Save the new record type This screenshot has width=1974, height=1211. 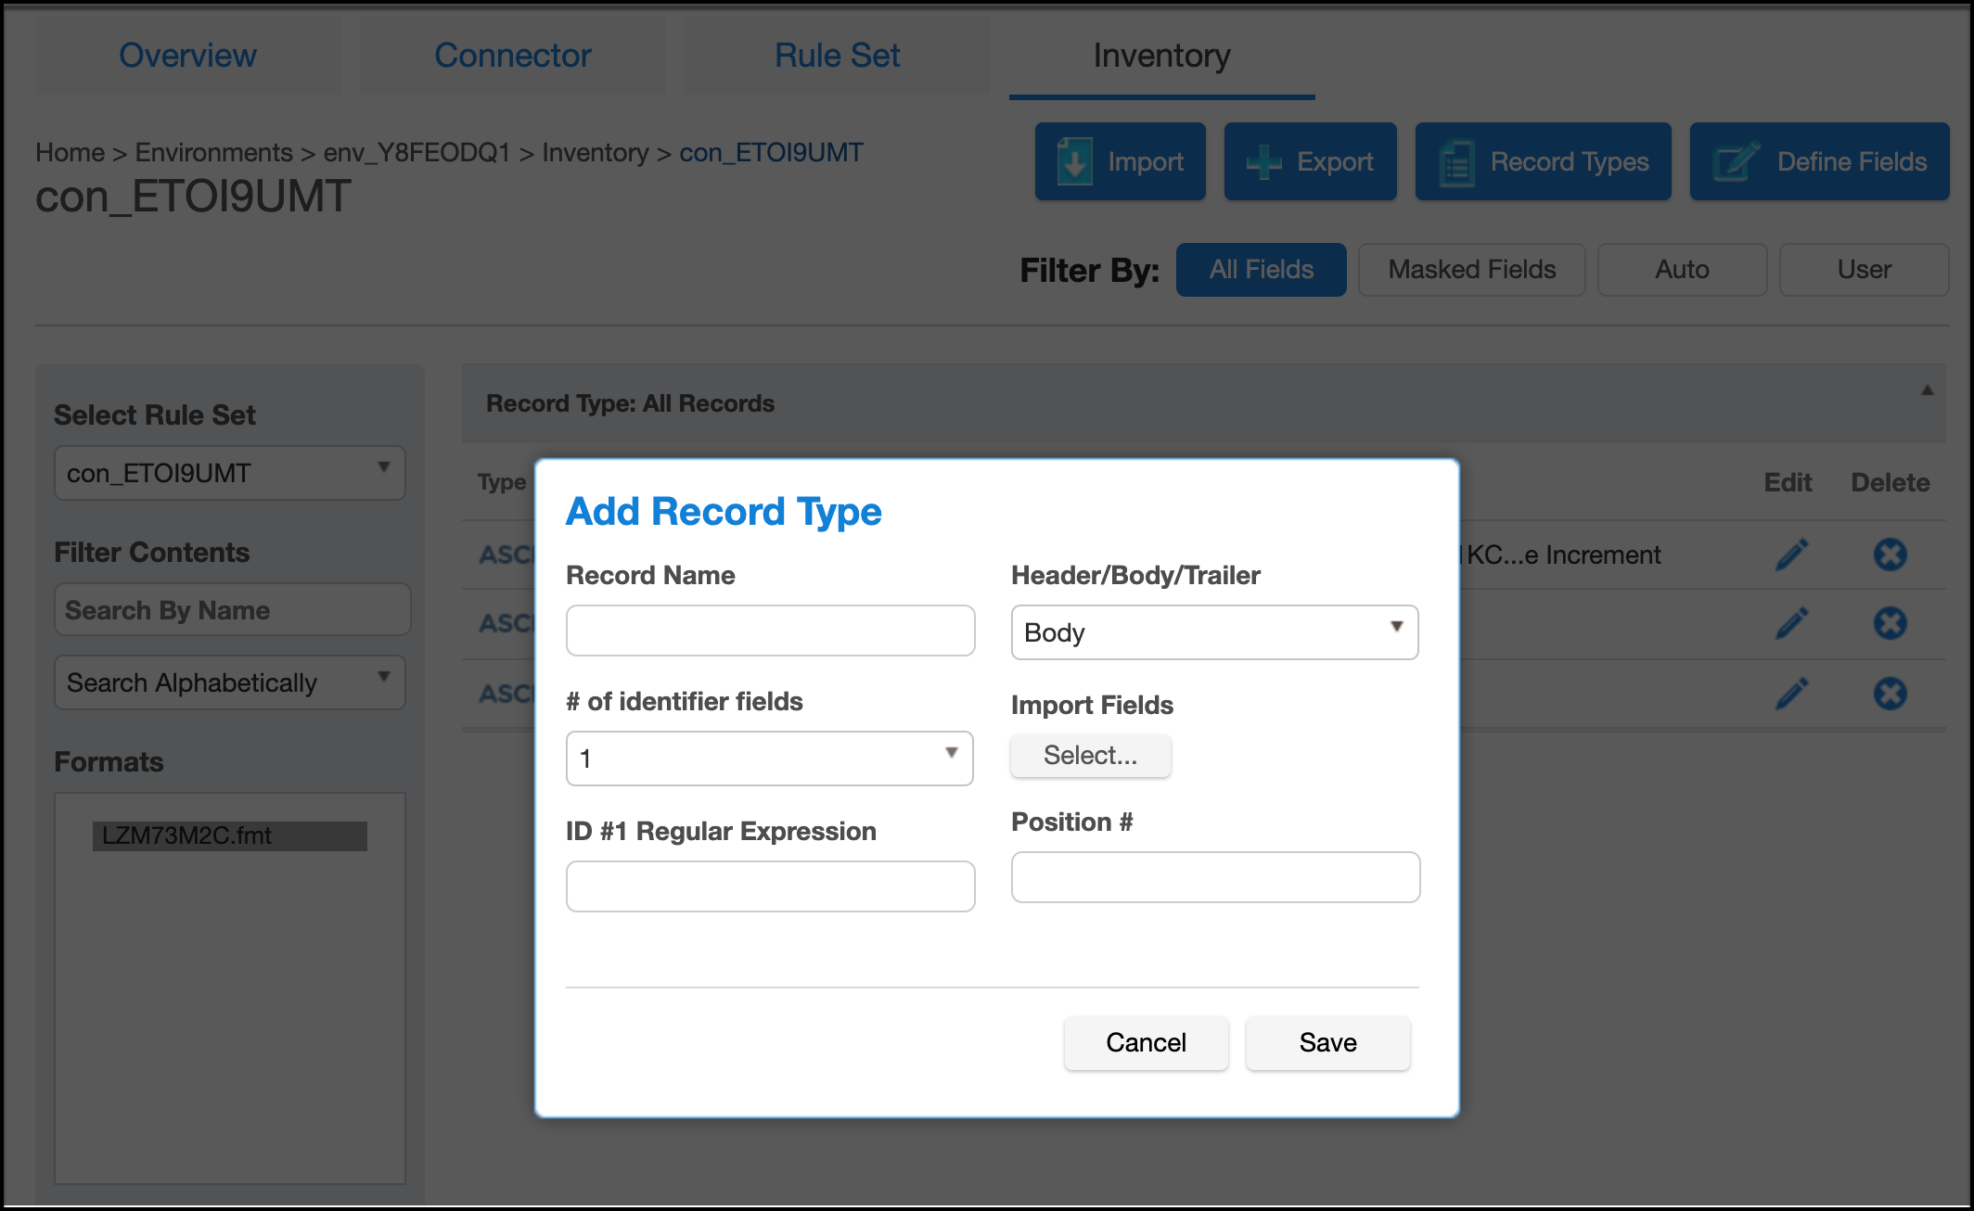click(1327, 1043)
